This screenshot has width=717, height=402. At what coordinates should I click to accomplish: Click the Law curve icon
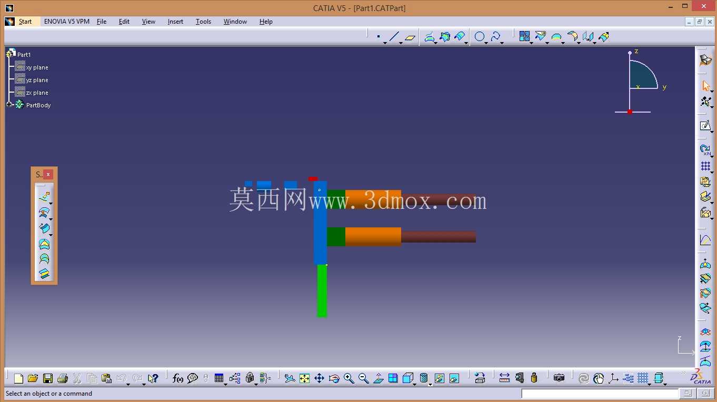click(x=705, y=240)
